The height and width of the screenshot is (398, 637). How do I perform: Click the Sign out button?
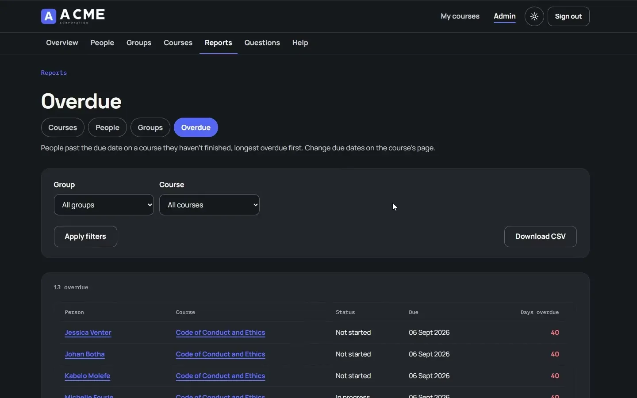click(569, 17)
